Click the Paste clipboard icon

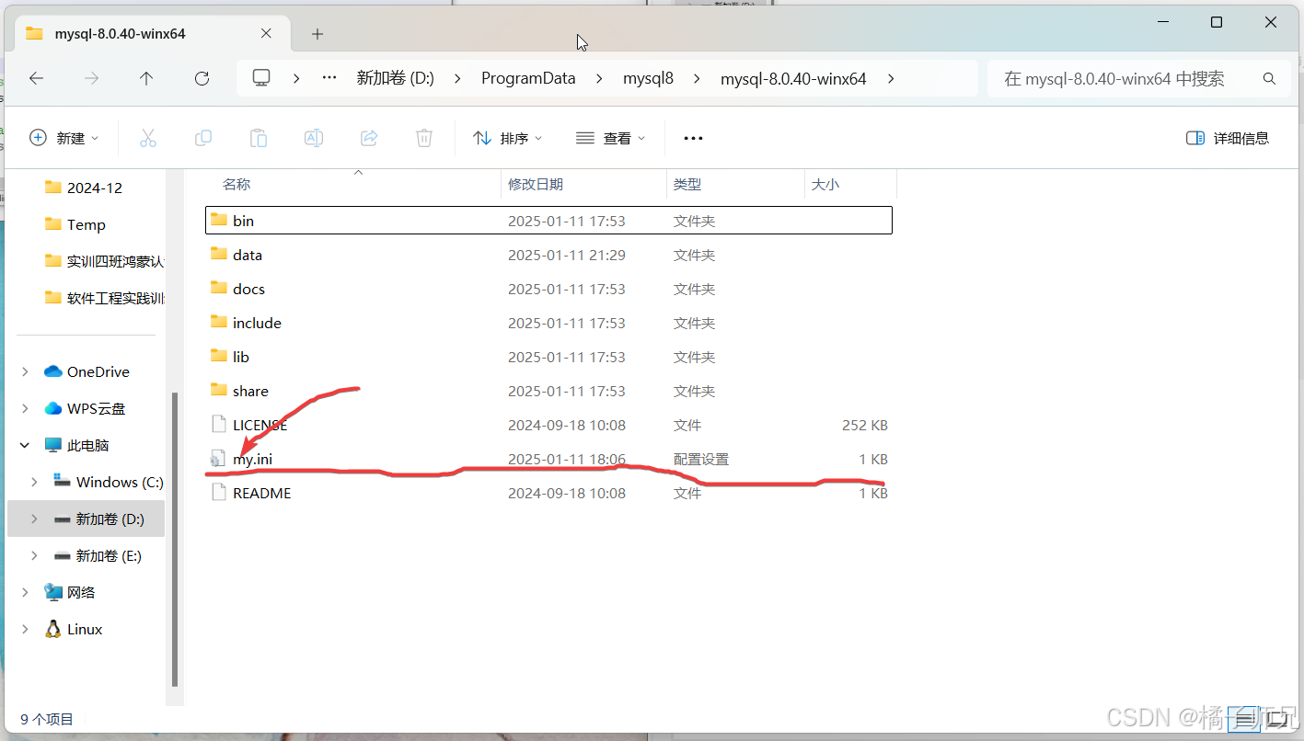click(x=259, y=138)
